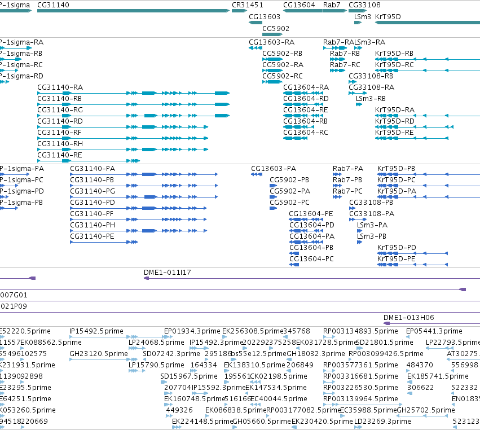The height and width of the screenshot is (430, 480).
Task: Select protein KrT95D-PD
Action: [x=413, y=253]
